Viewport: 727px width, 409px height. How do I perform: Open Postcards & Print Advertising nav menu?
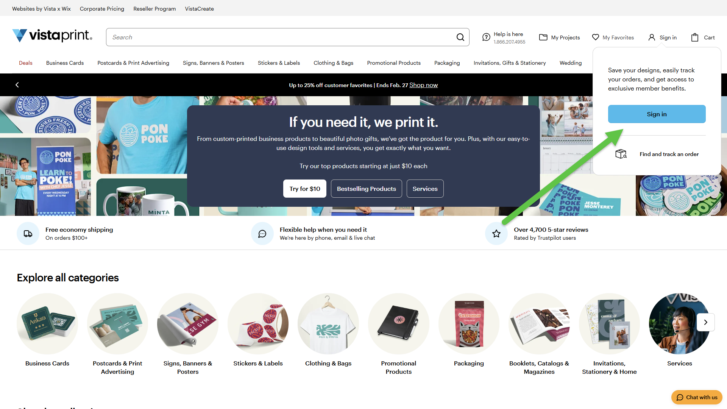tap(133, 63)
